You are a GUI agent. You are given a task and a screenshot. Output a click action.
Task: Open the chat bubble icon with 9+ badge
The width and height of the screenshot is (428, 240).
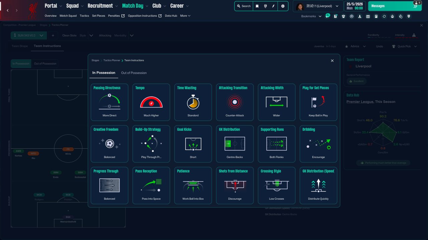point(327,16)
